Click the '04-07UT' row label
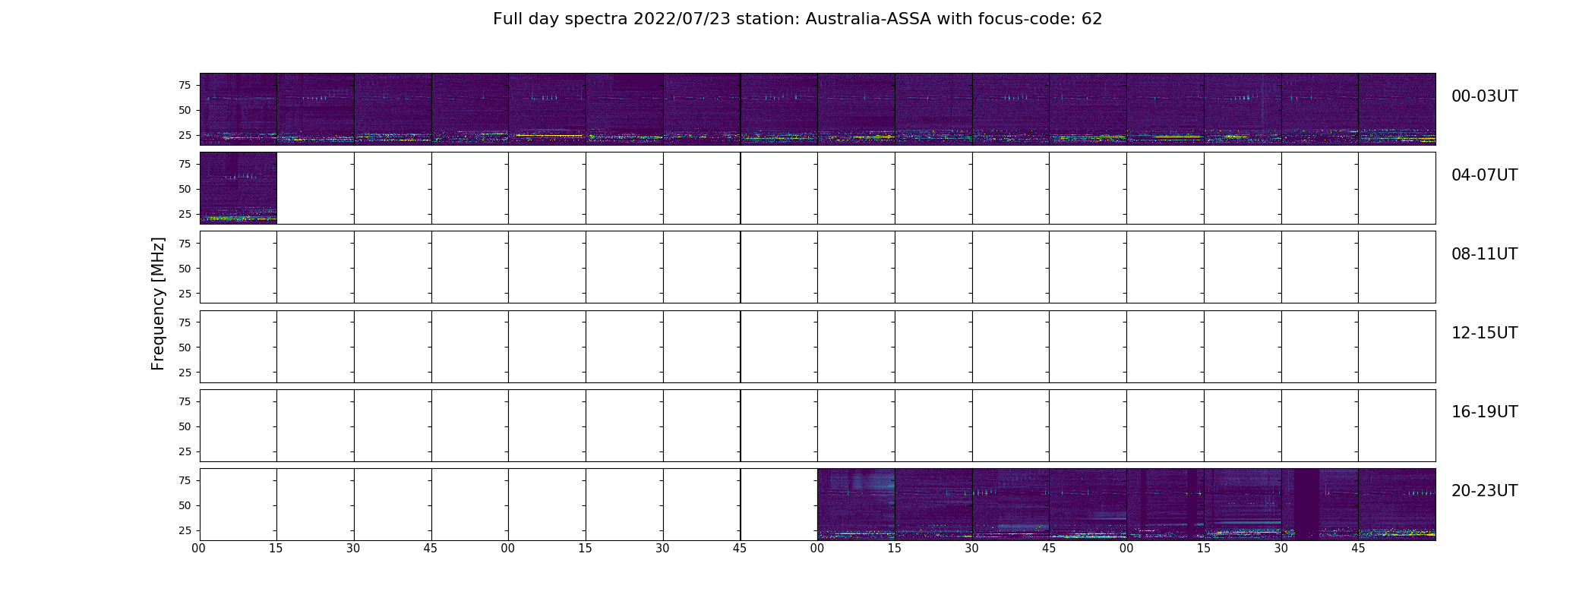The image size is (1595, 607). coord(1484,175)
